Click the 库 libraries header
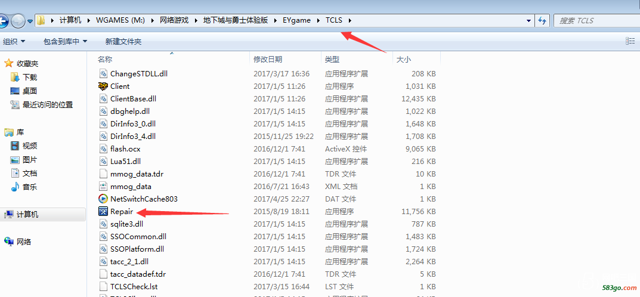This screenshot has width=640, height=297. [20, 132]
